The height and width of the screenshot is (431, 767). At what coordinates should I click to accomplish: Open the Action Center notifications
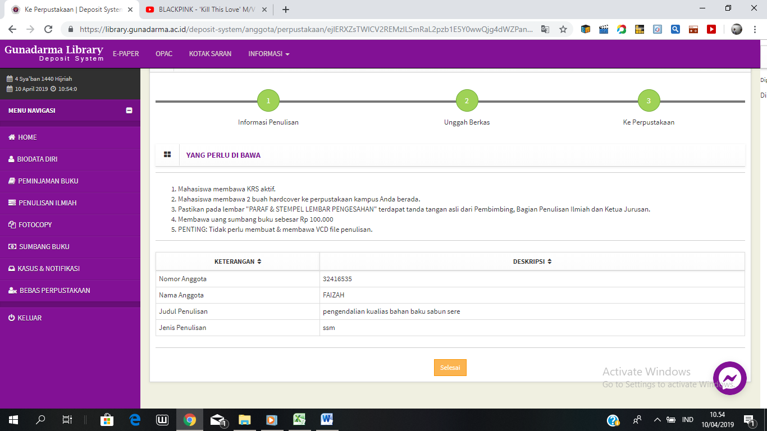[x=749, y=420]
